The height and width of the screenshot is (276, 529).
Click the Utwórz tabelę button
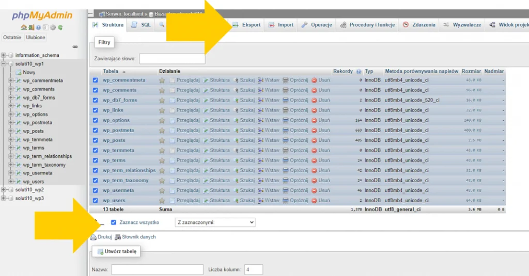[116, 251]
